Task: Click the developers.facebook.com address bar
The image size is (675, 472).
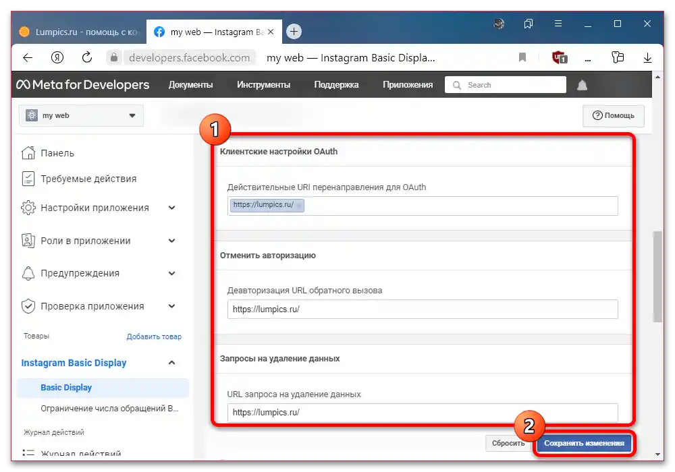Action: point(190,57)
